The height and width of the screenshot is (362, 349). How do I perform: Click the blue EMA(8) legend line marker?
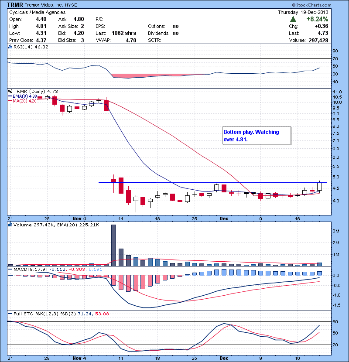click(10, 96)
